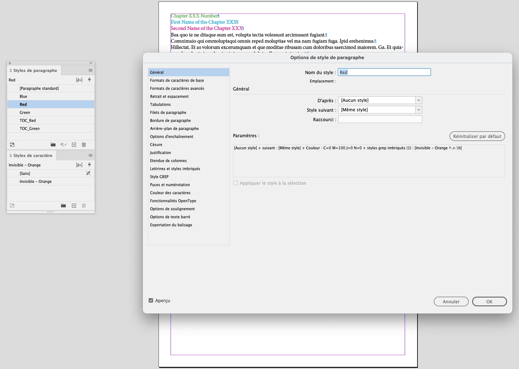This screenshot has width=519, height=369.
Task: Open Couleur des caractères section
Action: (189, 193)
